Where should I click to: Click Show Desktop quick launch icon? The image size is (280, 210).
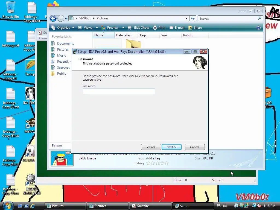[x=20, y=206]
